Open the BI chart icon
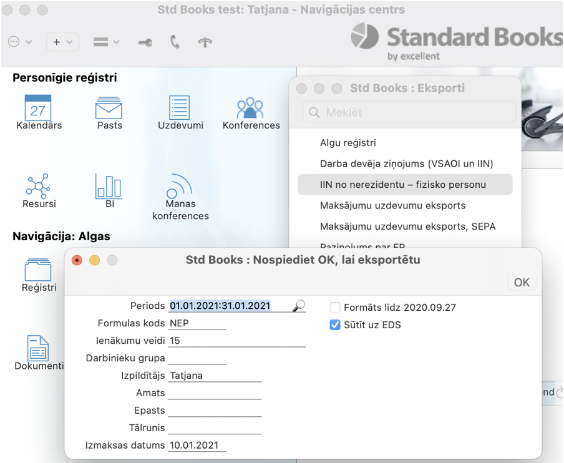564x463 pixels. [109, 187]
